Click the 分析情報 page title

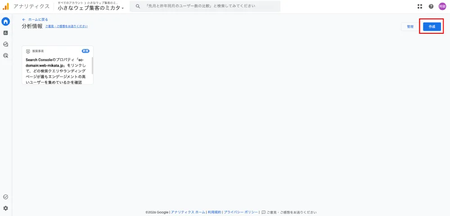pyautogui.click(x=32, y=27)
